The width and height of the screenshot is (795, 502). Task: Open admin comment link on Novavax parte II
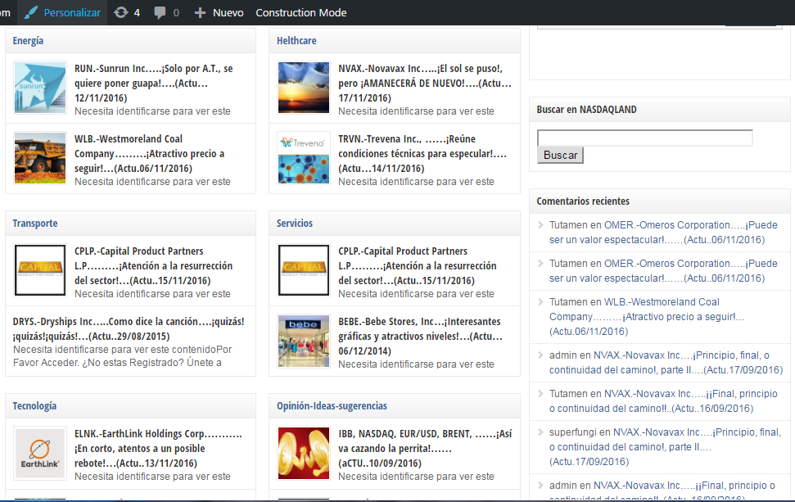tap(666, 363)
